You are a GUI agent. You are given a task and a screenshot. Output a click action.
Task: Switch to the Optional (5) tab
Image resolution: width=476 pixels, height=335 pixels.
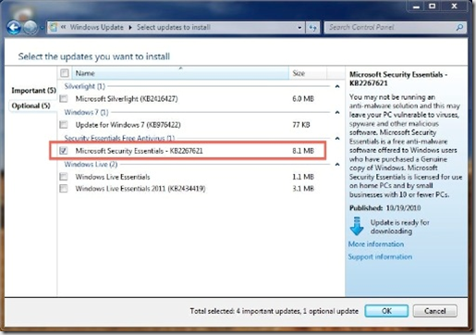tap(31, 105)
